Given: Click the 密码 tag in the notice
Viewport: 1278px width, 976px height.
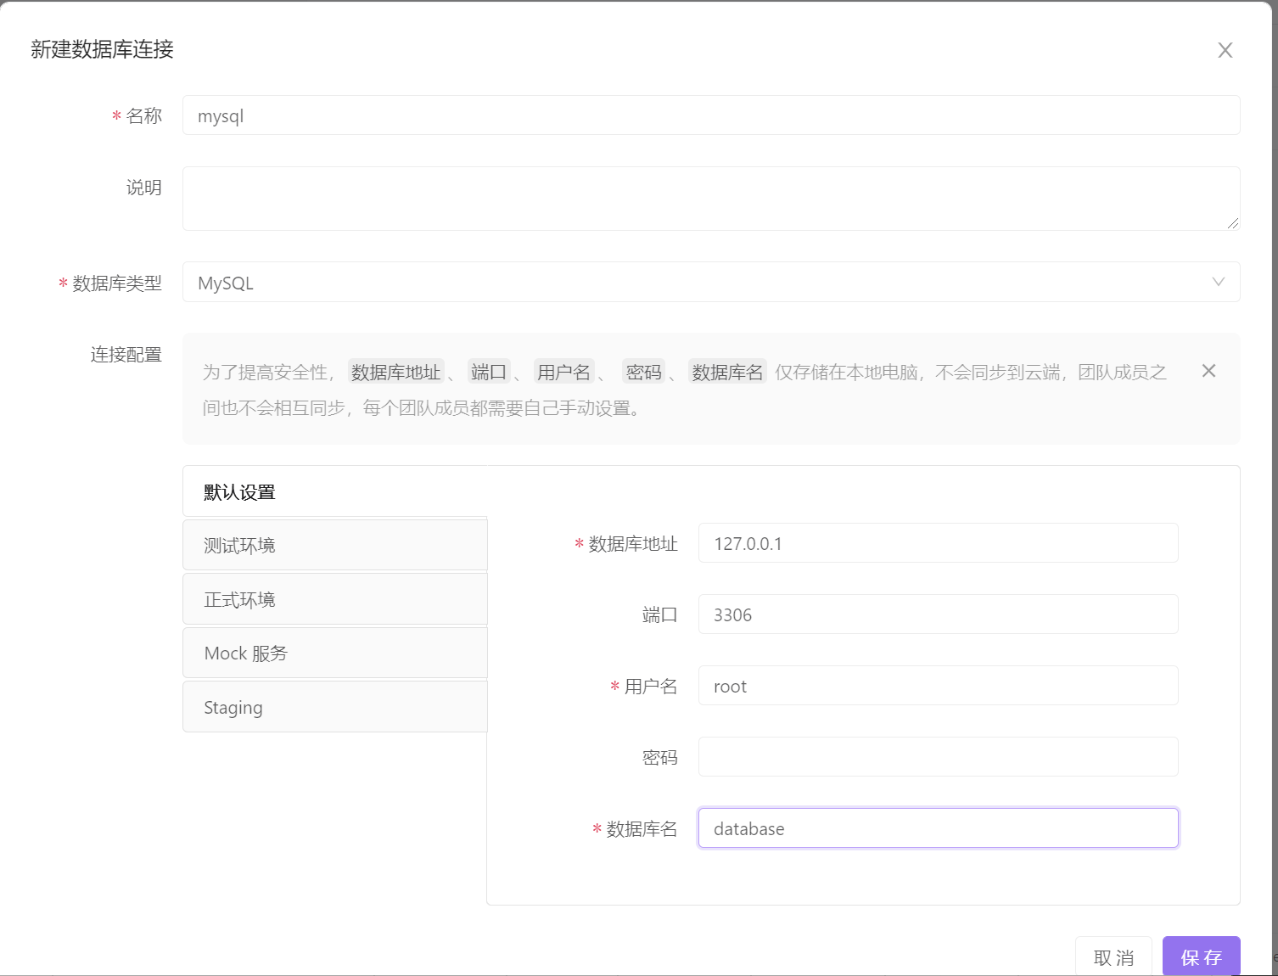Looking at the screenshot, I should pyautogui.click(x=643, y=372).
